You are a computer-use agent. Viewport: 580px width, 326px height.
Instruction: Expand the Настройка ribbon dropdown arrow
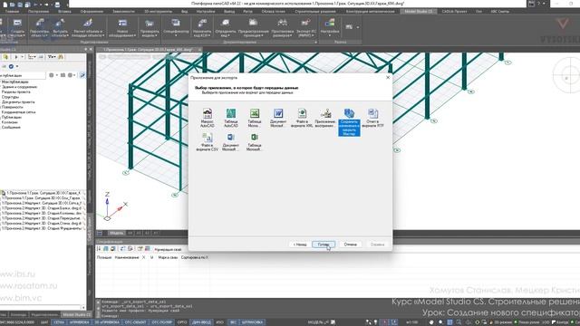pos(330,36)
